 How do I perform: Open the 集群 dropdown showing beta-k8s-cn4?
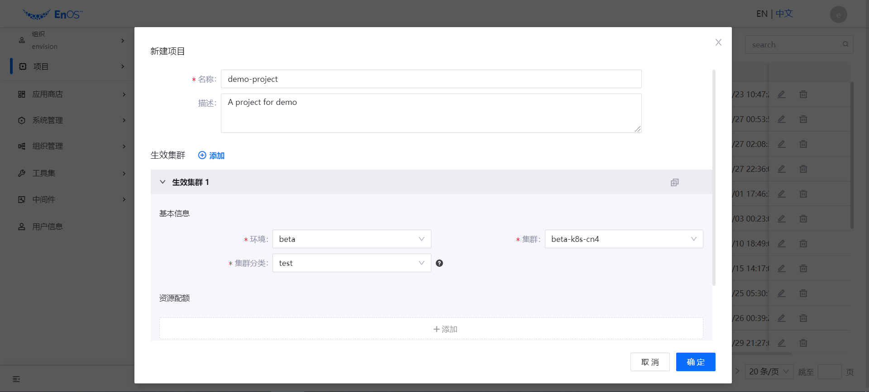623,239
